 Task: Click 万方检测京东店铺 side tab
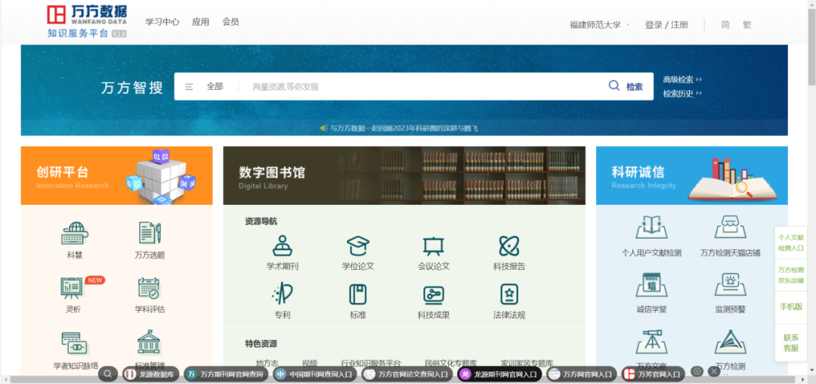point(790,274)
